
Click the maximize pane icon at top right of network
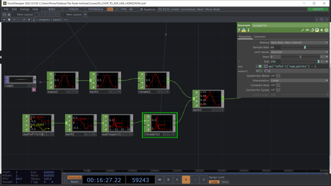(x=322, y=20)
